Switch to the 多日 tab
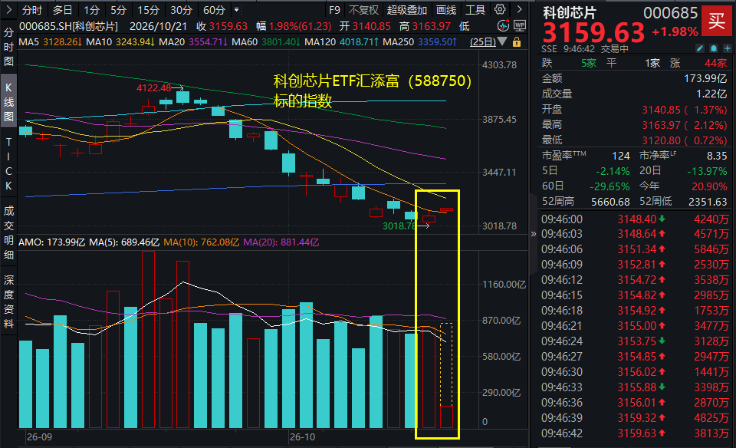This screenshot has width=736, height=448. click(x=62, y=10)
